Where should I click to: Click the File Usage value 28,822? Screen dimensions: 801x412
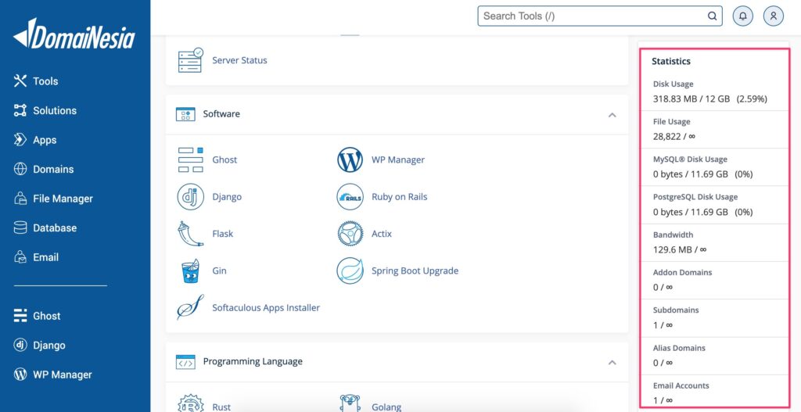[x=666, y=136]
